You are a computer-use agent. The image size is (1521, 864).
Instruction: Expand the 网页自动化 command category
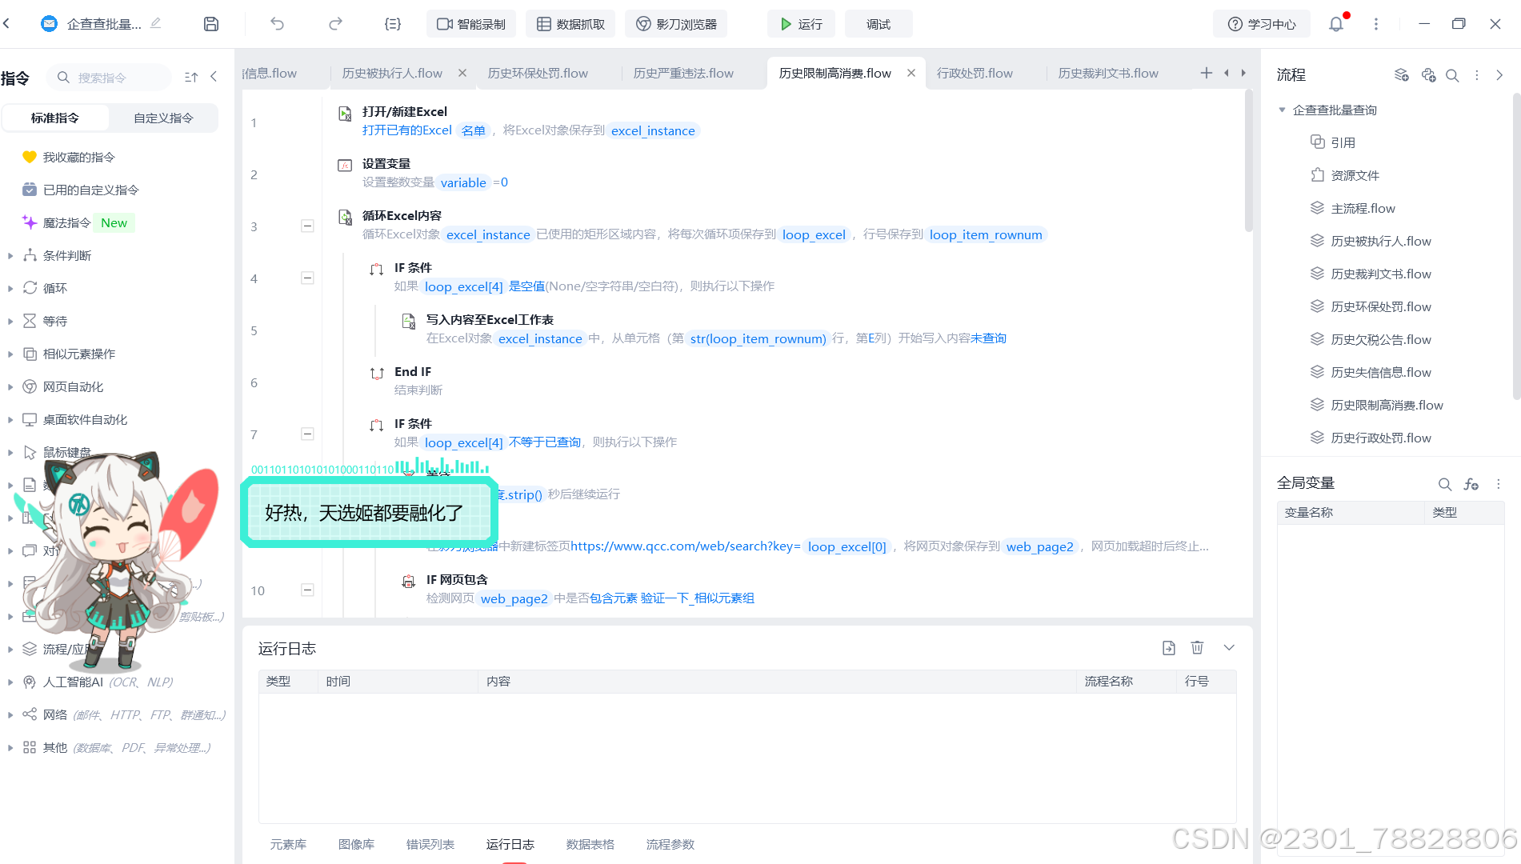(x=10, y=387)
